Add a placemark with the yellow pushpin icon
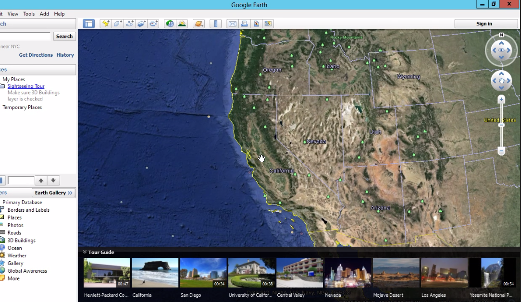 click(x=106, y=24)
